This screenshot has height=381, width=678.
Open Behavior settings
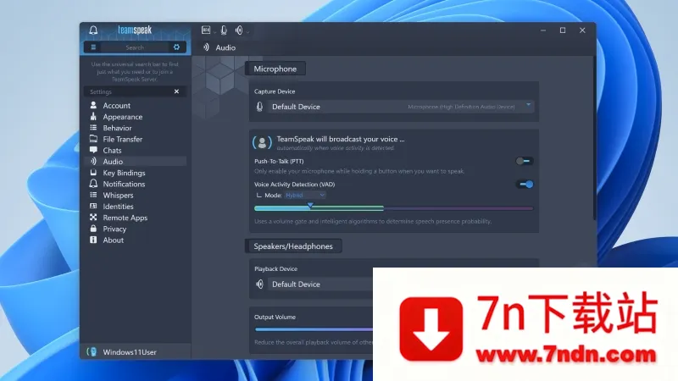(x=135, y=128)
